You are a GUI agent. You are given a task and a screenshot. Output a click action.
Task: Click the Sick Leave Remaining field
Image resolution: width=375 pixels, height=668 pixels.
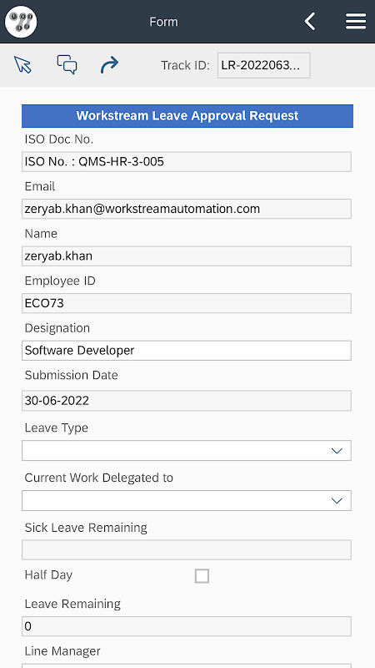[x=187, y=550]
